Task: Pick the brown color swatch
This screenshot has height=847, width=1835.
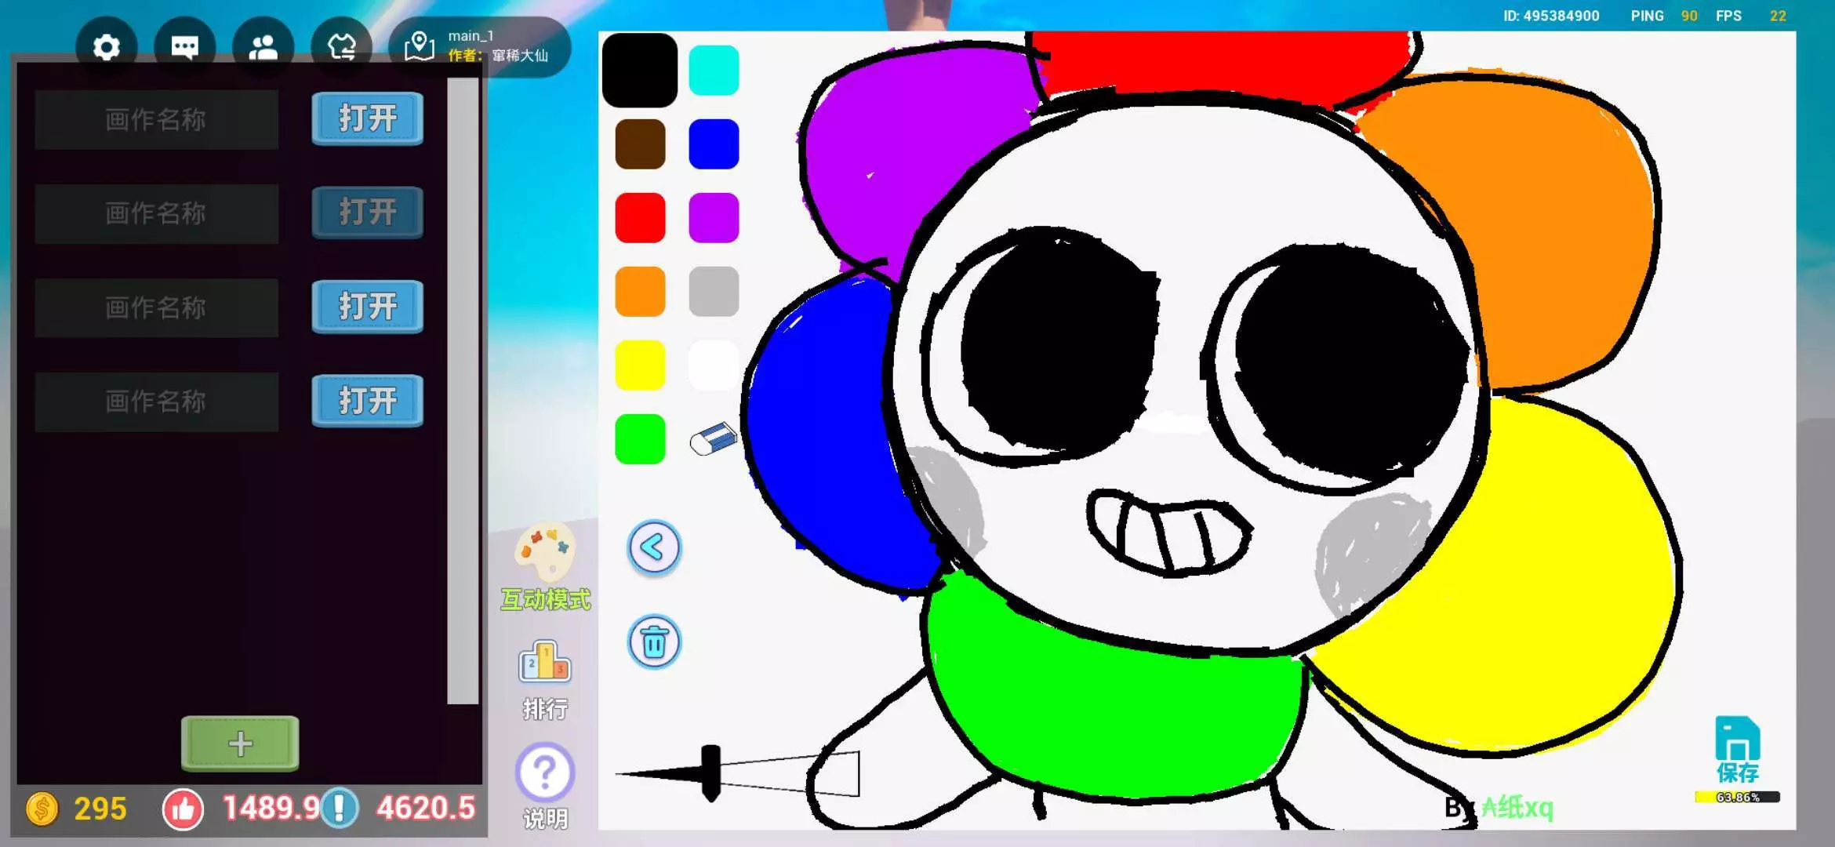Action: [x=640, y=144]
